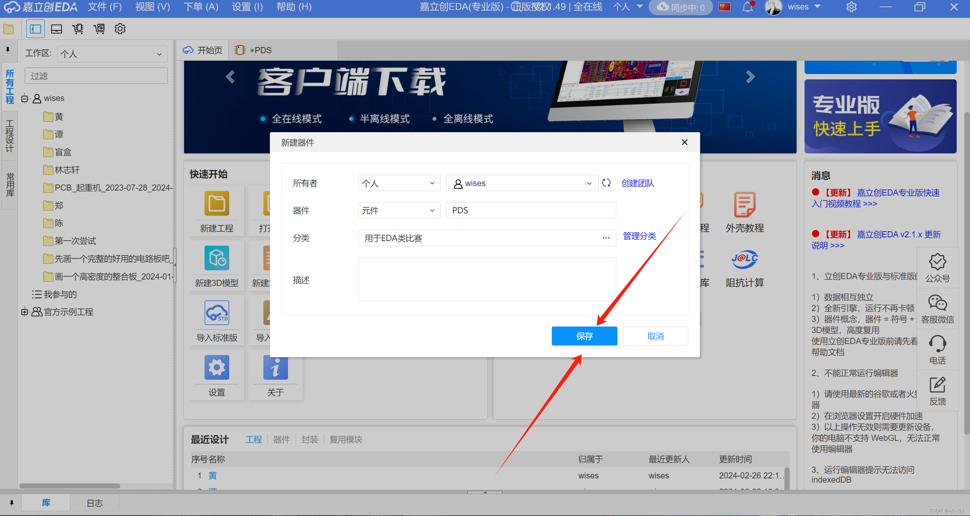970x516 pixels.
Task: Open the 元件 device type dropdown
Action: tap(399, 210)
